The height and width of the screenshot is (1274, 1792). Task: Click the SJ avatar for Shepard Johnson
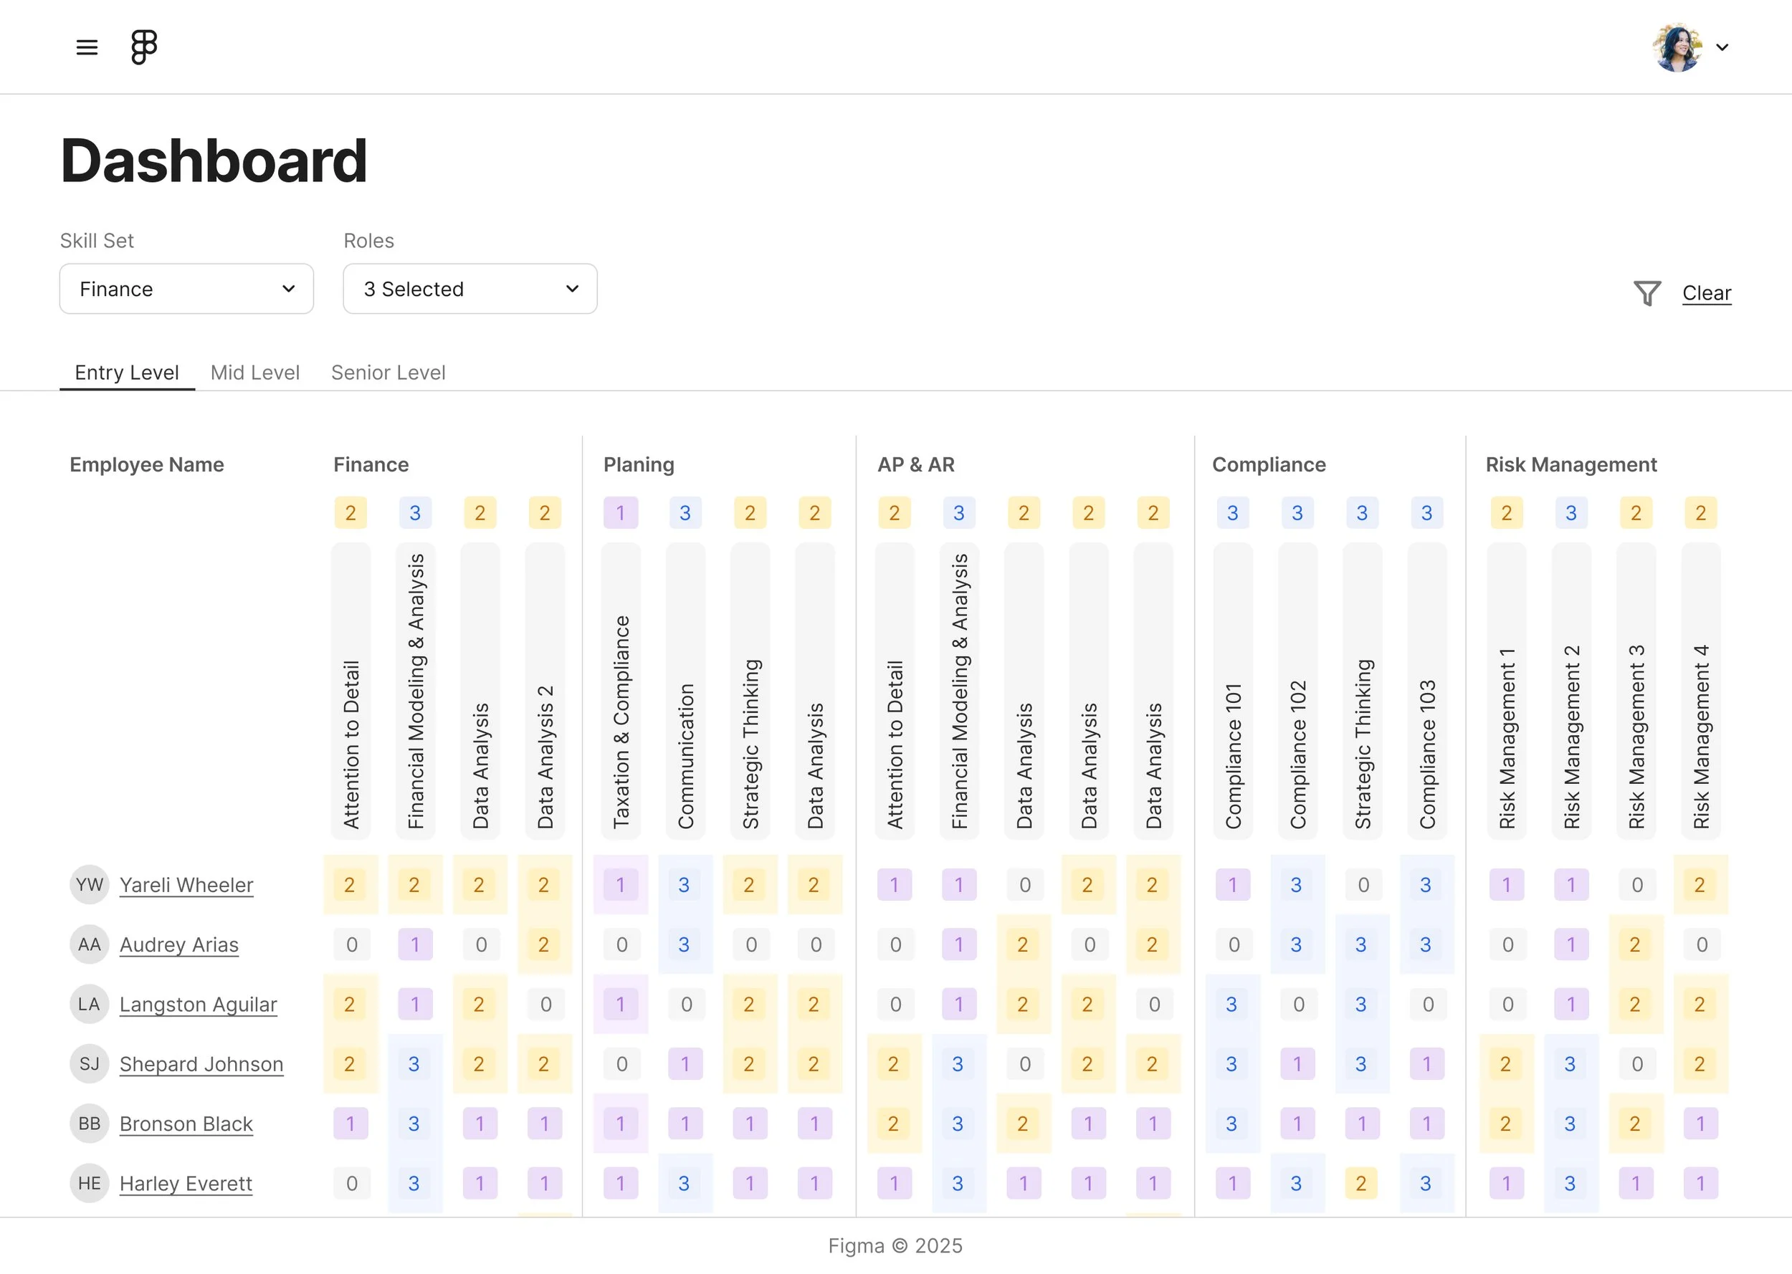tap(89, 1064)
